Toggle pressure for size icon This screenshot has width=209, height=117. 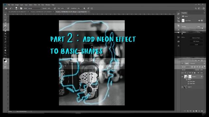(x=88, y=8)
